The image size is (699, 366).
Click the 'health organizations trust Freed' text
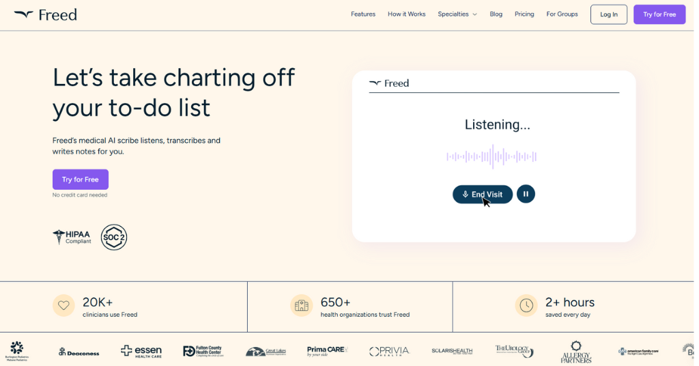click(365, 315)
